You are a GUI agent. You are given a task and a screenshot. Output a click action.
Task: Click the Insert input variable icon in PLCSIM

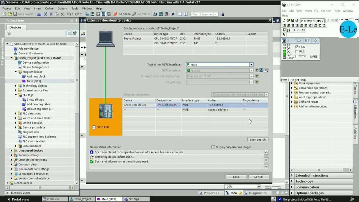click(x=284, y=26)
